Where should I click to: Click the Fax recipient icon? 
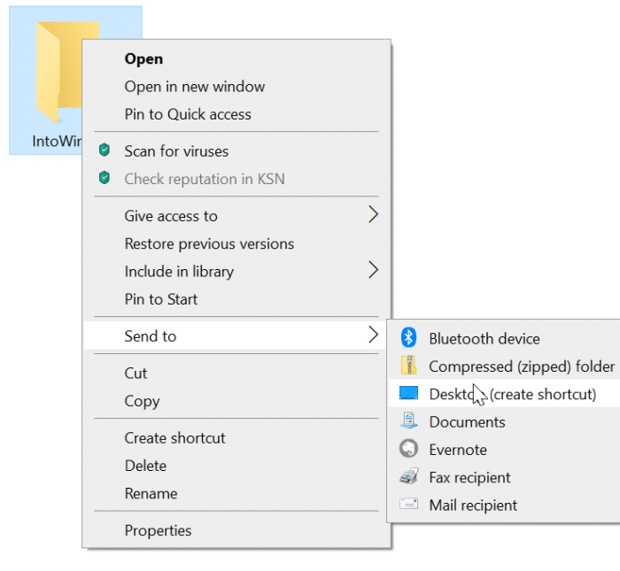click(408, 476)
